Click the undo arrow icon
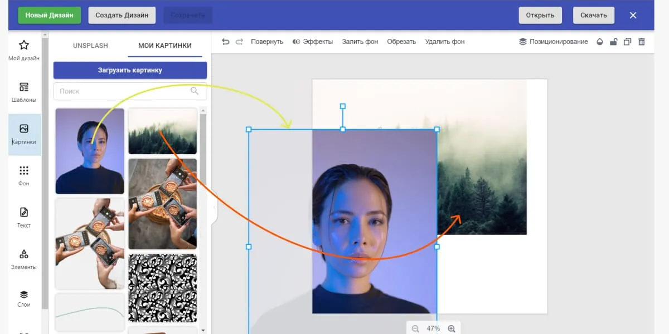Viewport: 669px width, 334px height. [225, 42]
